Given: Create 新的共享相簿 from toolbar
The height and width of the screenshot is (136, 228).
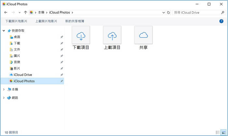Looking at the screenshot, I should point(75,21).
